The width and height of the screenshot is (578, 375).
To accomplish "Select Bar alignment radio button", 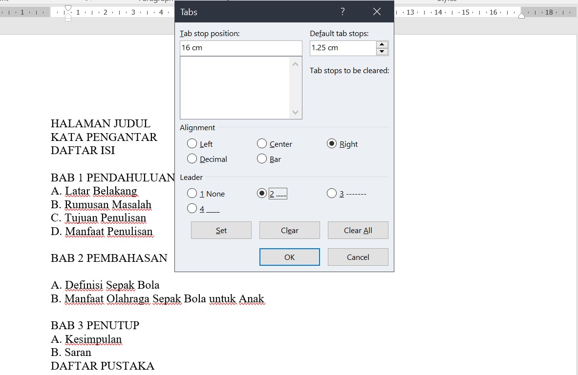I will [x=262, y=158].
